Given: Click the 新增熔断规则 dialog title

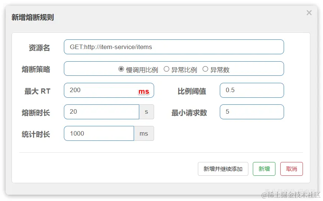Looking at the screenshot, I should 33,17.
